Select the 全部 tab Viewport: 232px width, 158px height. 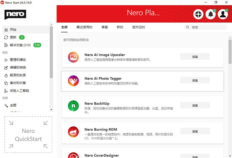tap(64, 27)
